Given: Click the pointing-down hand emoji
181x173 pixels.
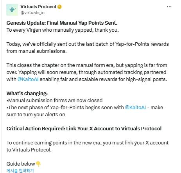Looking at the screenshot, I should tap(38, 164).
